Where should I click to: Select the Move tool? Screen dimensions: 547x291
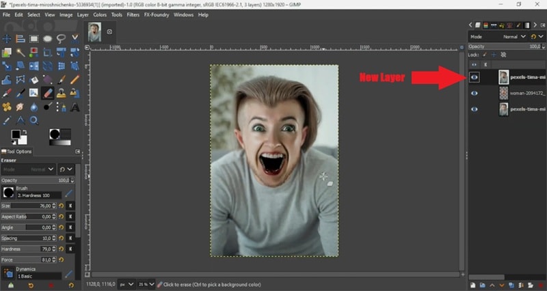point(7,39)
